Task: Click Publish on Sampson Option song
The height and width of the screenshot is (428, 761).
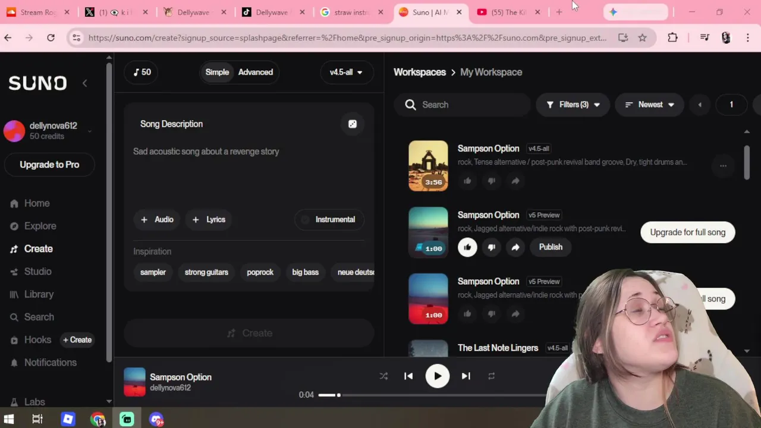Action: [551, 247]
